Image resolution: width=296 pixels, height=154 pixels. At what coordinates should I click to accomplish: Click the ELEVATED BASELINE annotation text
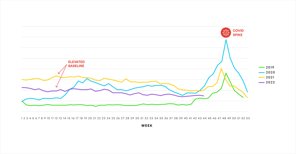(x=76, y=64)
